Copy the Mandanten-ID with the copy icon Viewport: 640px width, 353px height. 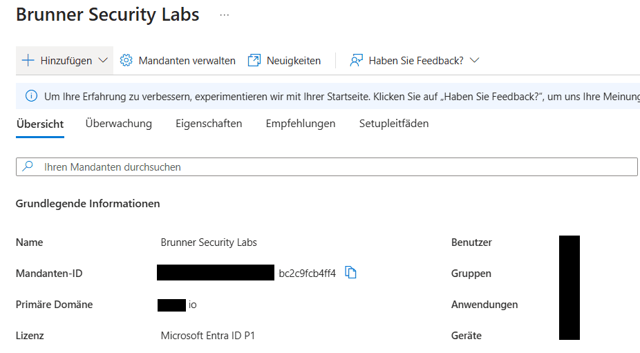pyautogui.click(x=350, y=272)
